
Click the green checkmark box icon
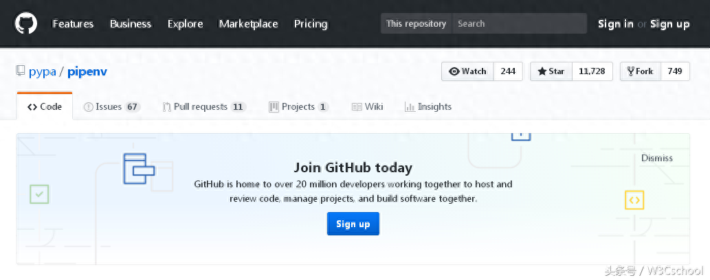pyautogui.click(x=39, y=194)
